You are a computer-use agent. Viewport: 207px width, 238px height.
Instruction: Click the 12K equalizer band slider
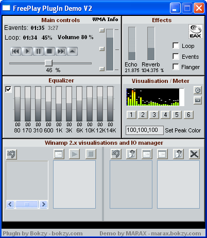[100, 104]
